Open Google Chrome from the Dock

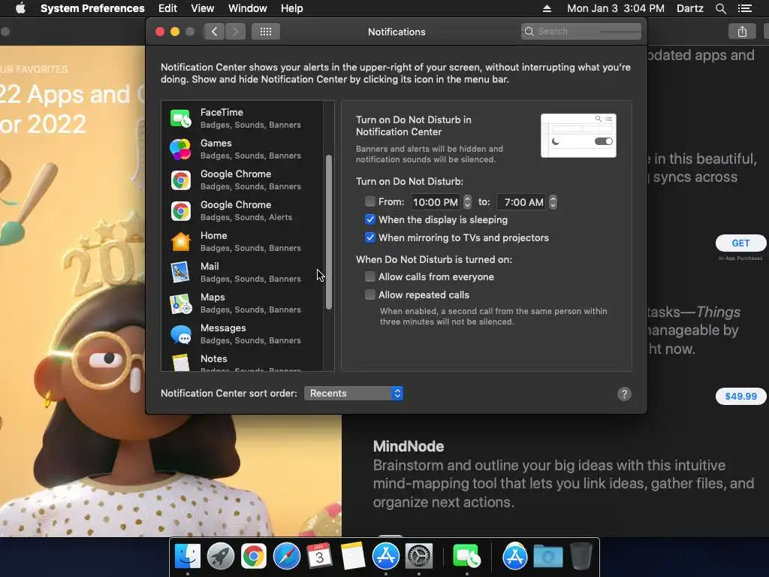[254, 557]
